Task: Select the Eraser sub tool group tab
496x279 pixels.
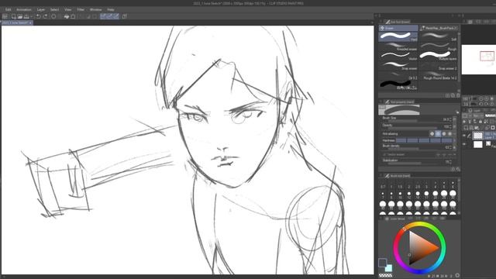Action: pyautogui.click(x=398, y=28)
